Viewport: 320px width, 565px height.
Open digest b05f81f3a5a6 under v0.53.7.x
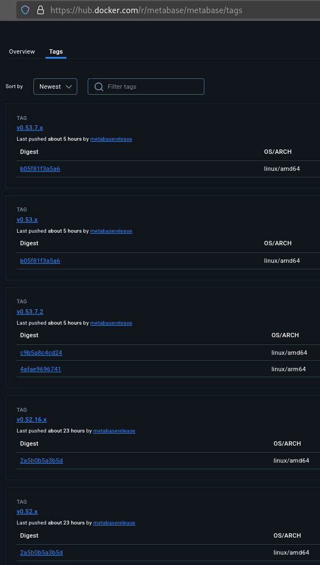point(40,169)
